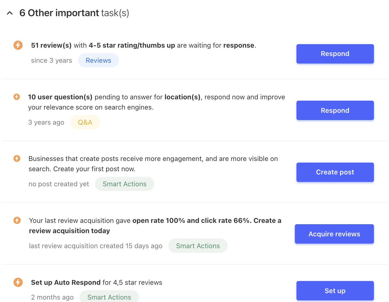This screenshot has height=302, width=389.
Task: Select the Q&A tag
Action: [85, 122]
